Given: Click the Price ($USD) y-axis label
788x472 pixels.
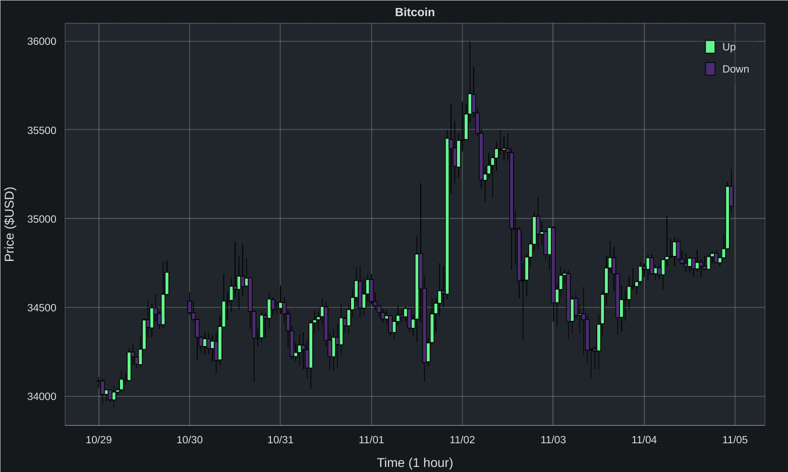Looking at the screenshot, I should tap(10, 224).
